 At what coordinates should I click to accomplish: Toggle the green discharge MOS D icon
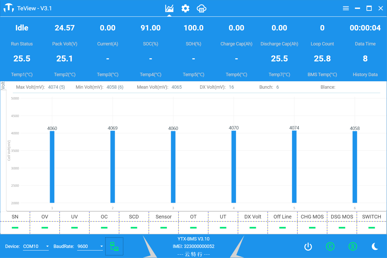353,247
